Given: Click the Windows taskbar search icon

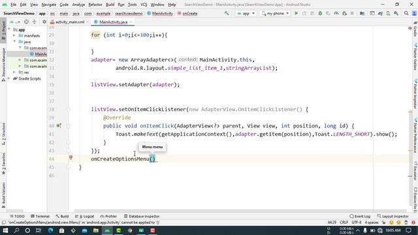Looking at the screenshot, I should [x=16, y=230].
